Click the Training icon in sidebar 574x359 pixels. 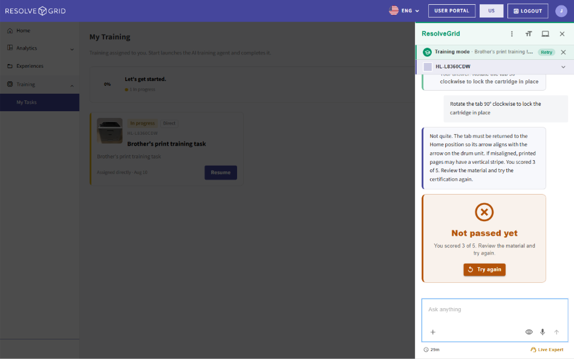[x=10, y=84]
